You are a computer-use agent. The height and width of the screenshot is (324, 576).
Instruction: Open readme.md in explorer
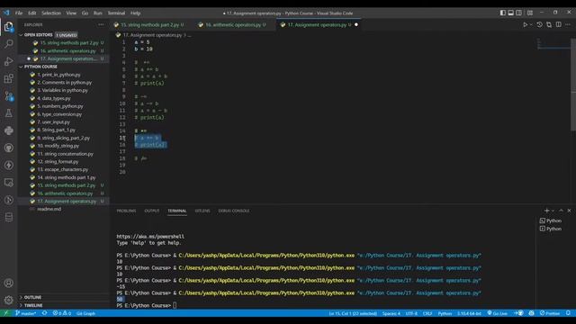coord(49,209)
